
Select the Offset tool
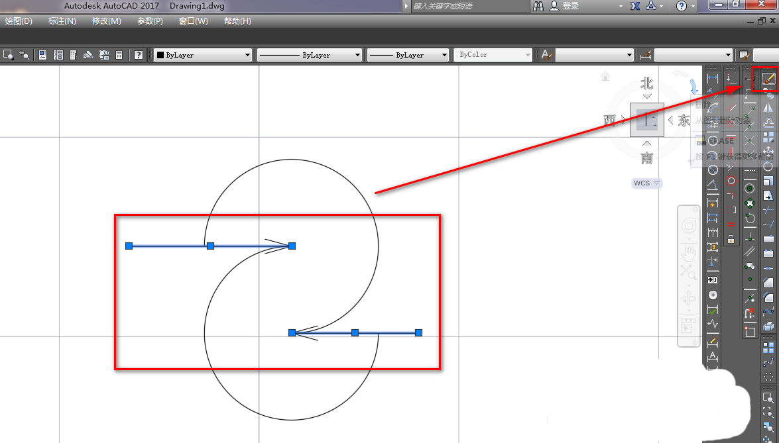pos(768,122)
